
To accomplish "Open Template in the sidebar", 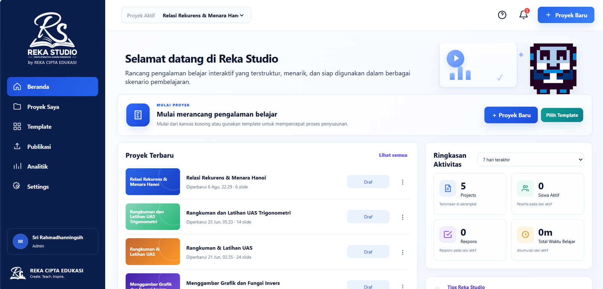I will 52,126.
